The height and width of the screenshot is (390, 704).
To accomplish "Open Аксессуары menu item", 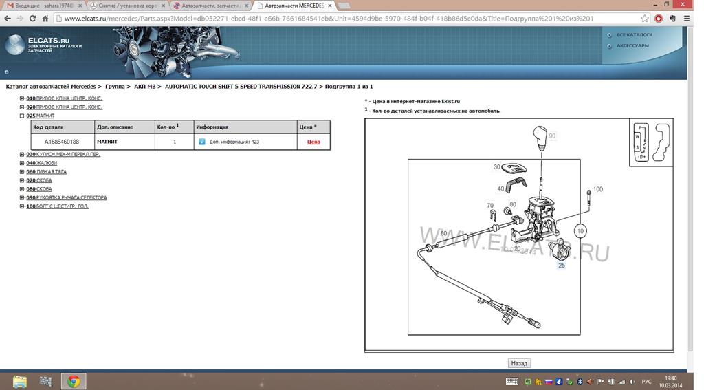I will coord(632,46).
